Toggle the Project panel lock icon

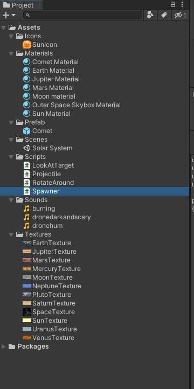click(x=172, y=4)
